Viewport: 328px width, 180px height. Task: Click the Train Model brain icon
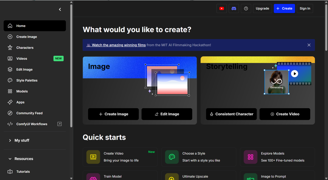click(93, 177)
